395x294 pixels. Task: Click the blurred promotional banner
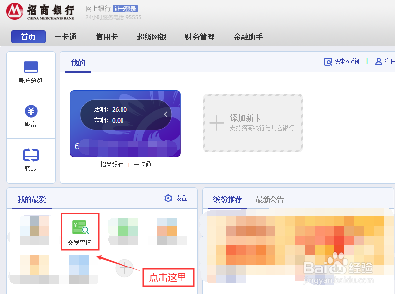click(x=298, y=247)
